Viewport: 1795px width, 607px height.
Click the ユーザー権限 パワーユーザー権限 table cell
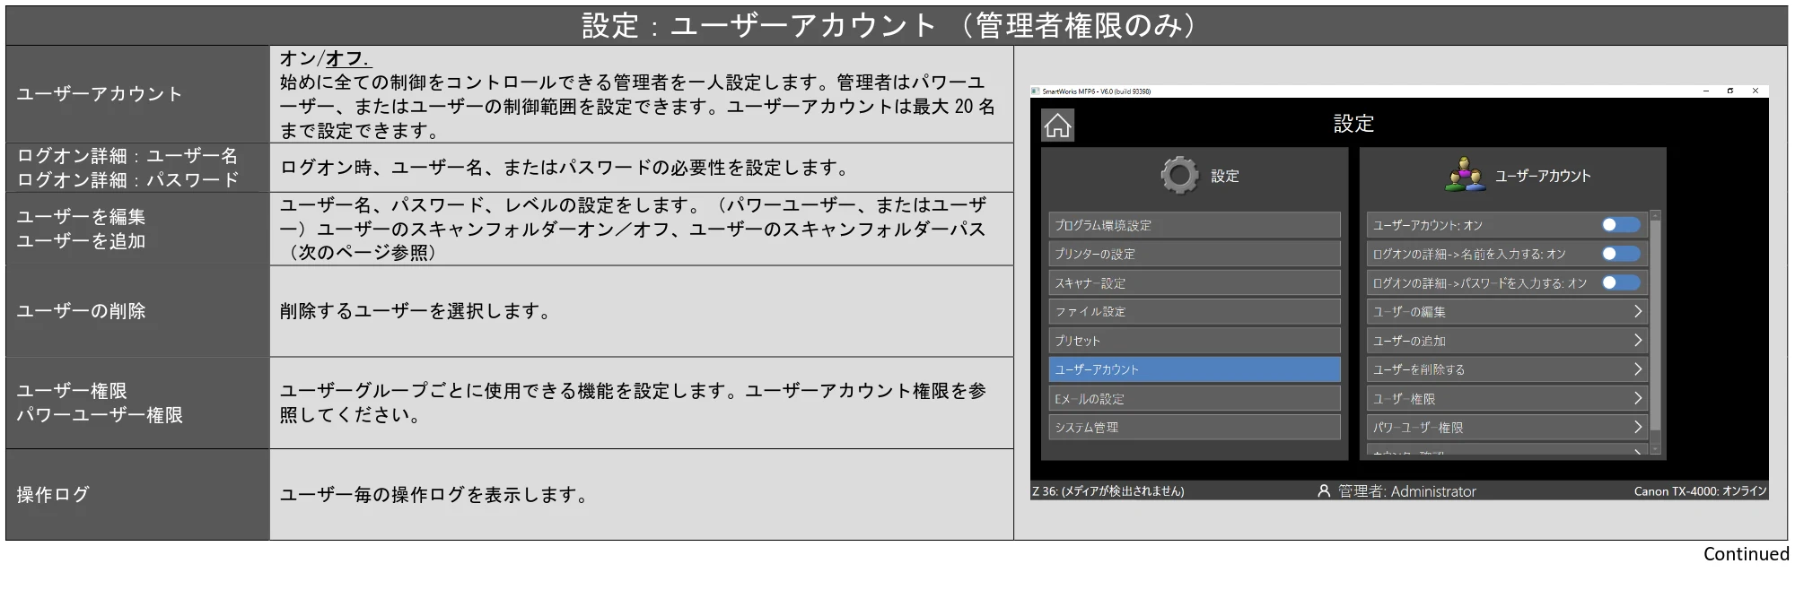[137, 403]
